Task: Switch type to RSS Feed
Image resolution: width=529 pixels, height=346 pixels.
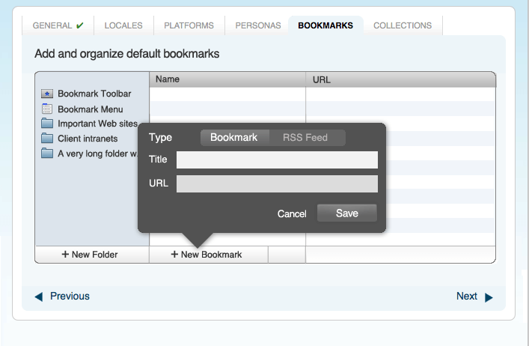Action: [305, 138]
